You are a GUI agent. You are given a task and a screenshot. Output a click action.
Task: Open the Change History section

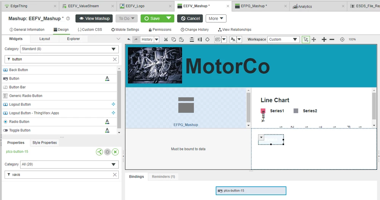[195, 30]
